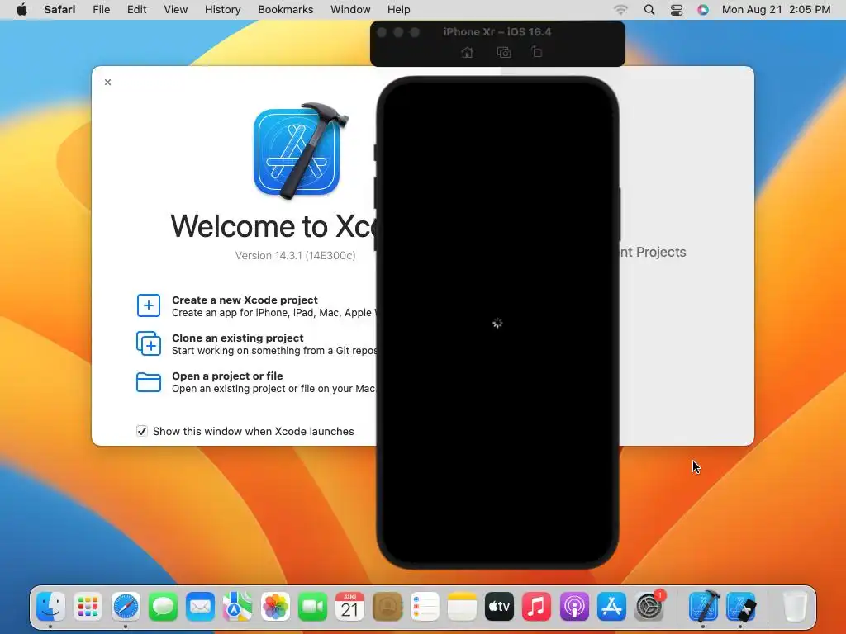846x634 pixels.
Task: Open Control Center in the menu bar
Action: click(677, 10)
